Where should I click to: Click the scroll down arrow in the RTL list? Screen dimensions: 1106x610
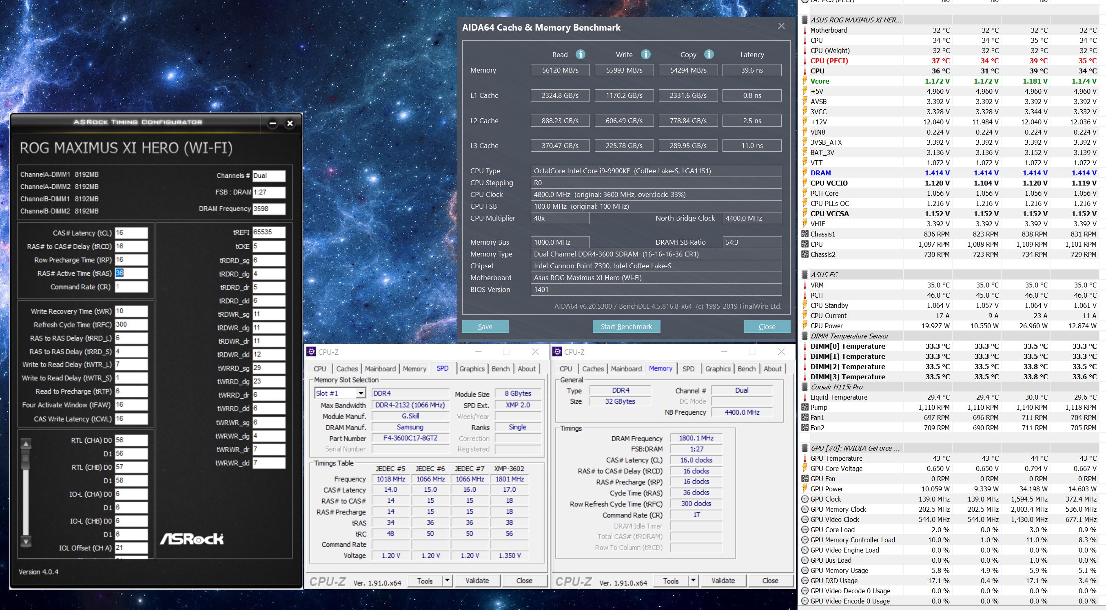click(x=26, y=541)
